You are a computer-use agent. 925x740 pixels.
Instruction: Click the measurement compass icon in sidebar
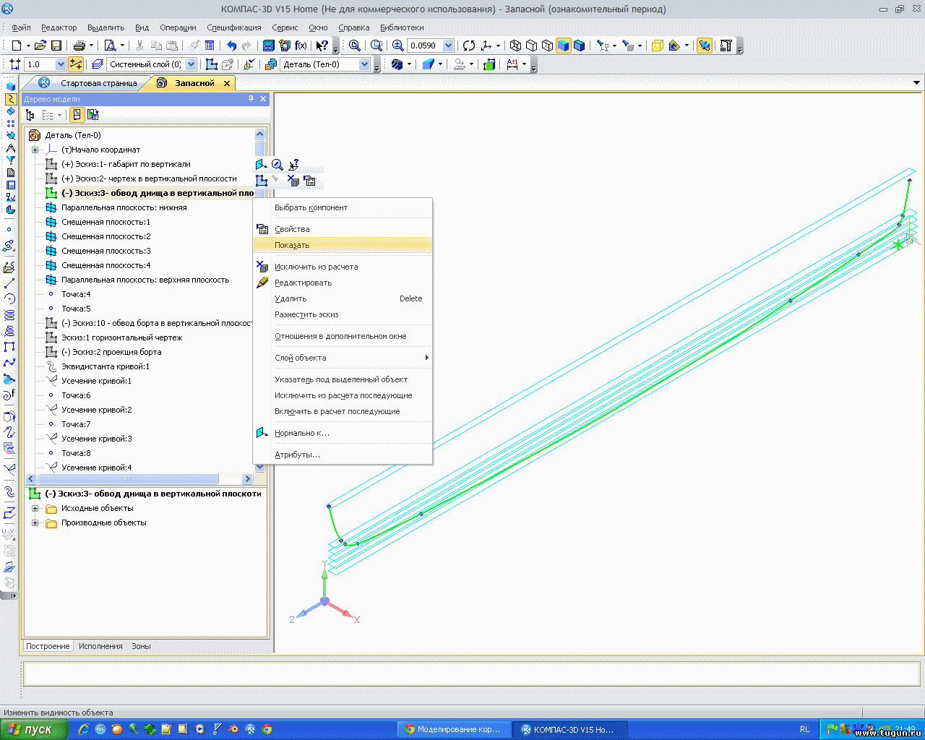click(x=10, y=148)
